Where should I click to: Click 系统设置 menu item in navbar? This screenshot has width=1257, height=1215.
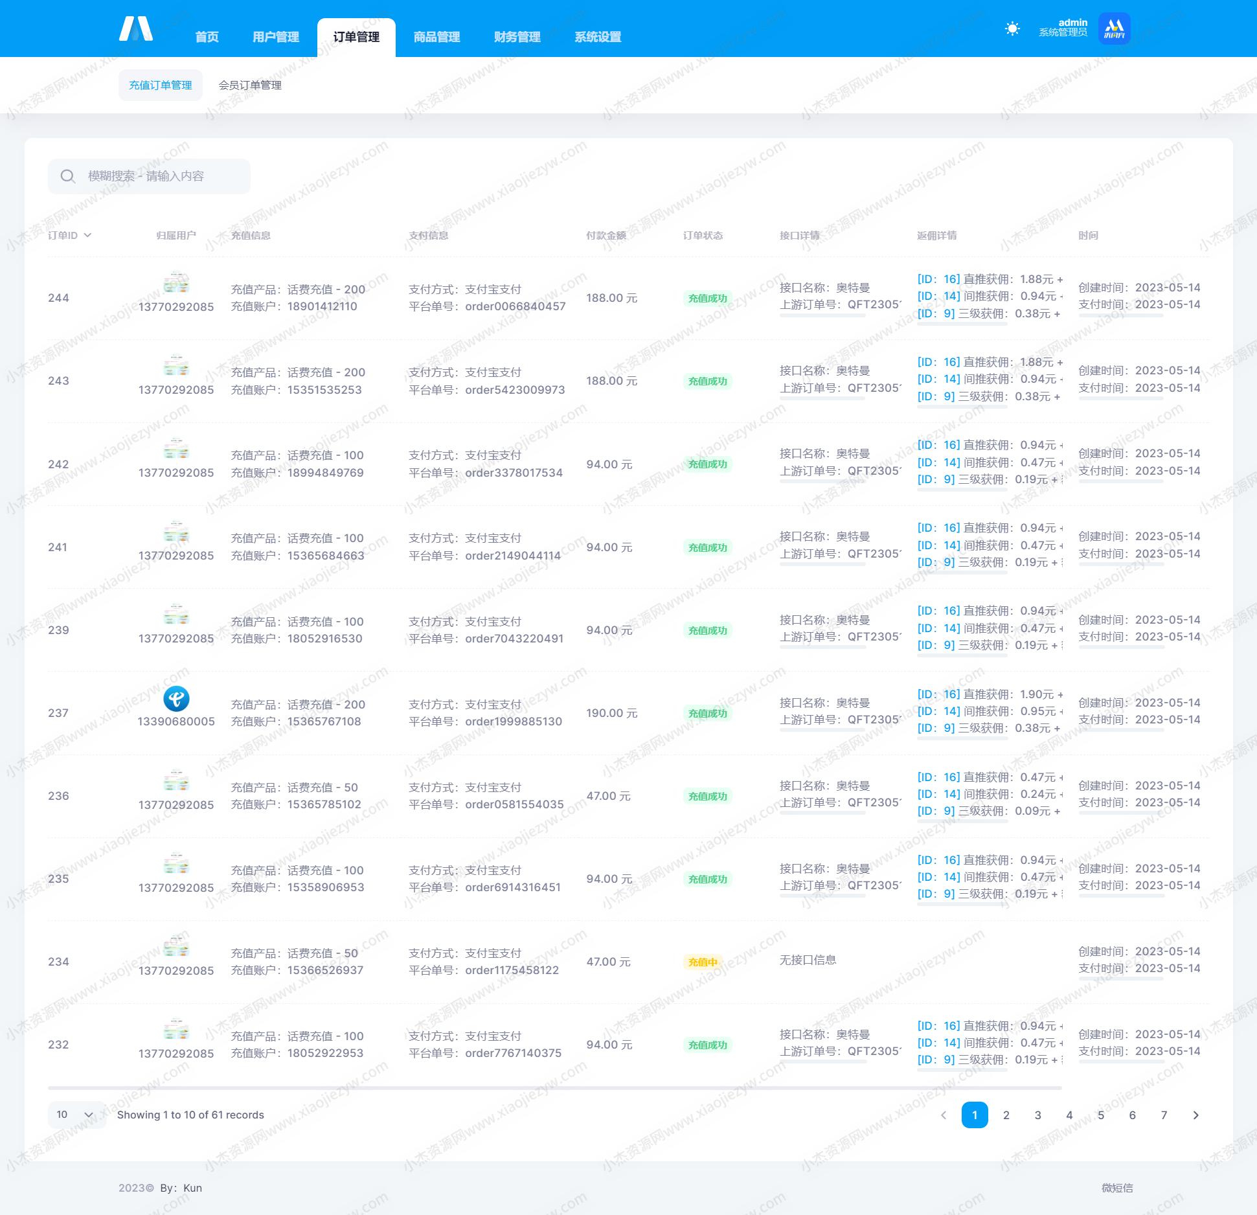pyautogui.click(x=598, y=36)
